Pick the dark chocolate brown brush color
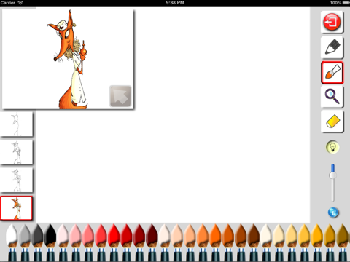The width and height of the screenshot is (350, 262). [253, 242]
